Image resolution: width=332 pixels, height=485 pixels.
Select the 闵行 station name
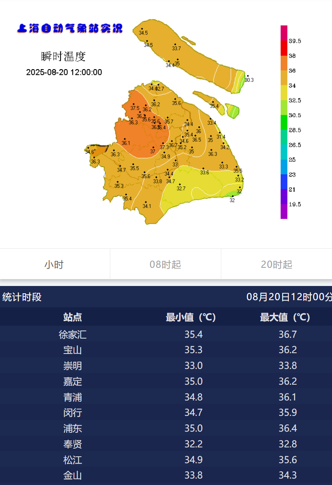pos(73,413)
